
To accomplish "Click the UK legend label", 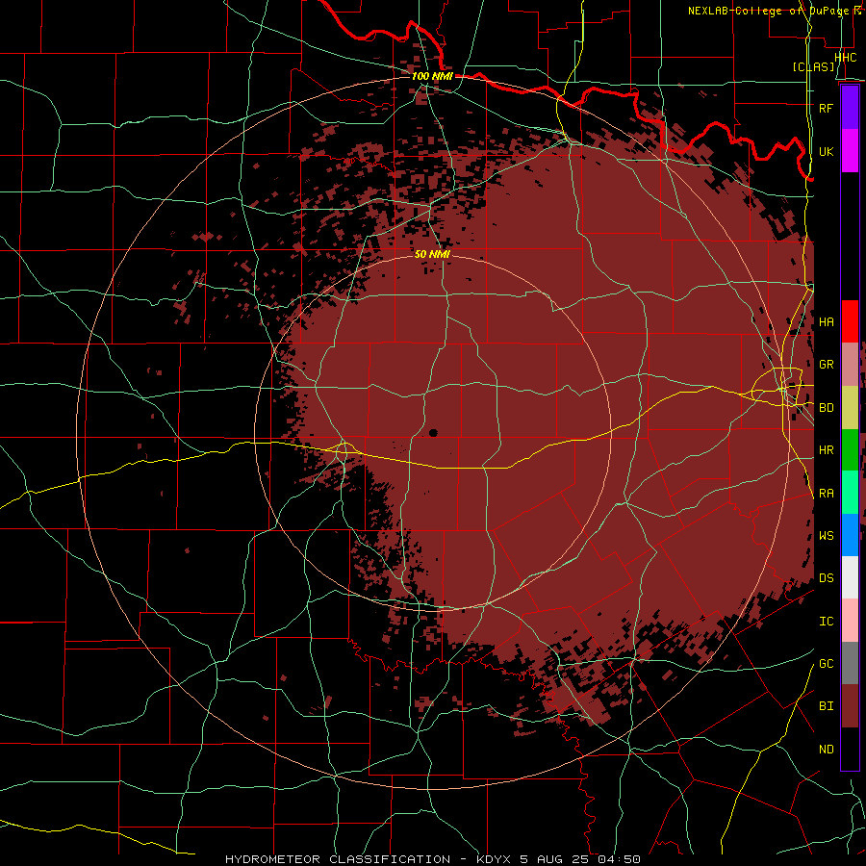I will 826,151.
